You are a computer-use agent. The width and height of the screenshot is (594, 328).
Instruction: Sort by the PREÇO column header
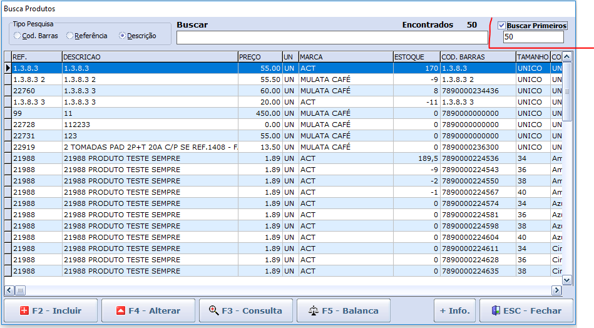(x=259, y=57)
